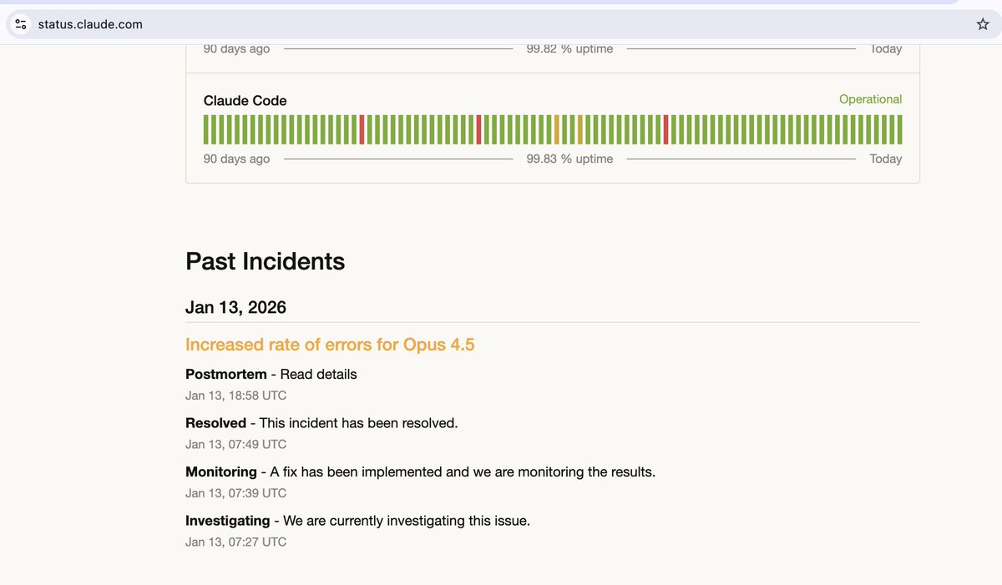Click the 'Jan 13, 18:58 UTC' timestamp

tap(235, 396)
